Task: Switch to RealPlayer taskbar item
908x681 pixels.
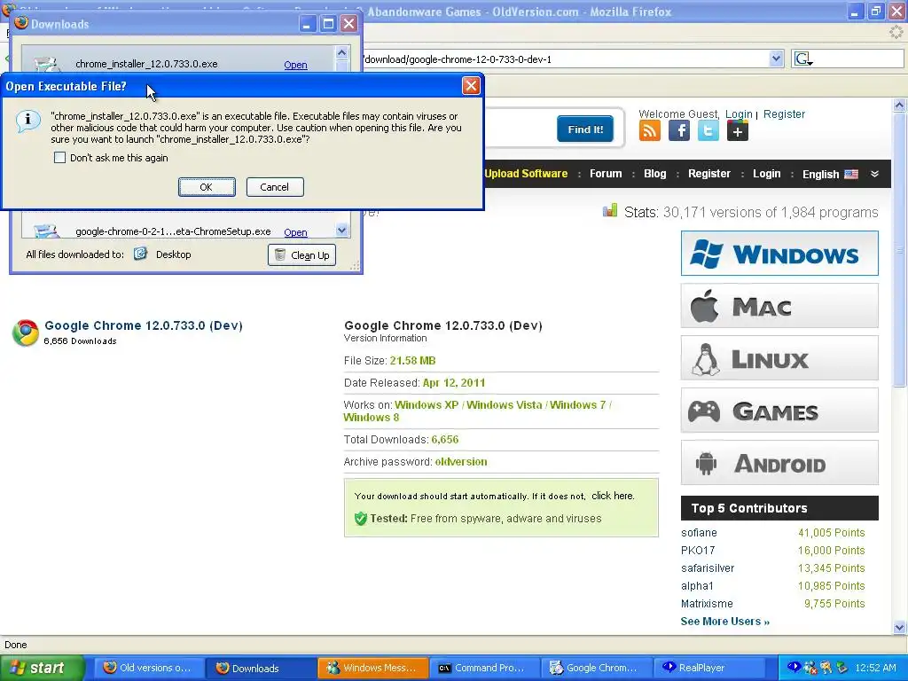Action: pyautogui.click(x=709, y=668)
